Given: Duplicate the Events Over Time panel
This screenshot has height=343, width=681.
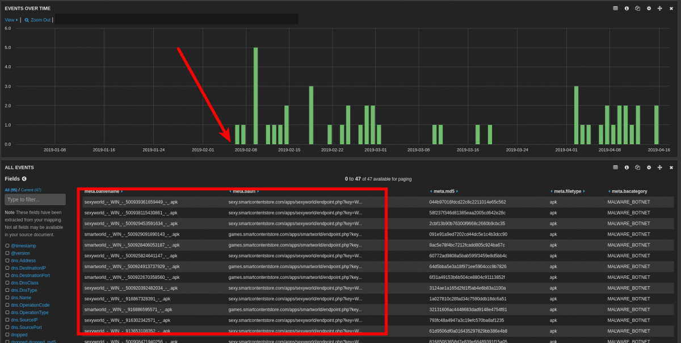Looking at the screenshot, I should pyautogui.click(x=638, y=9).
